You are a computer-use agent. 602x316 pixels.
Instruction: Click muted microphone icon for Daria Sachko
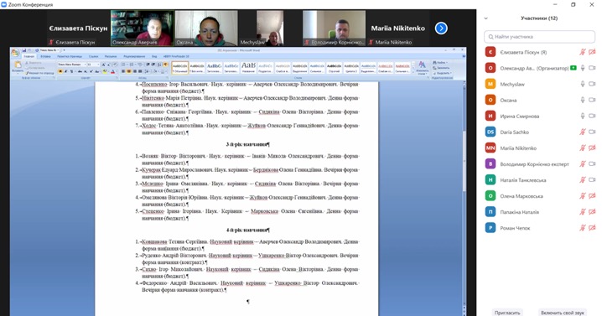tap(583, 132)
